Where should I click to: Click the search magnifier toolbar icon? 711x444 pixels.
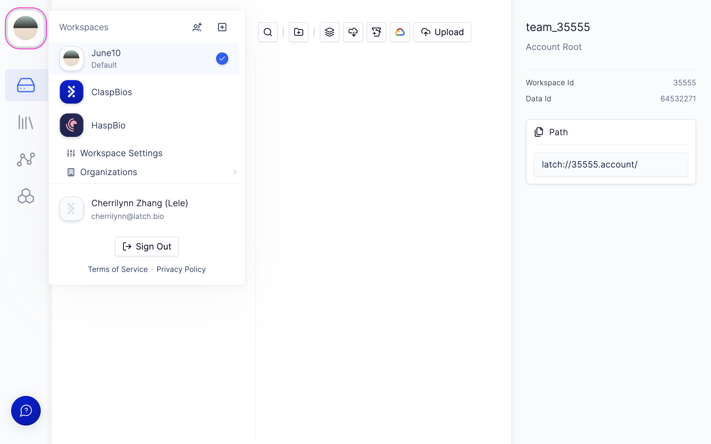[268, 32]
